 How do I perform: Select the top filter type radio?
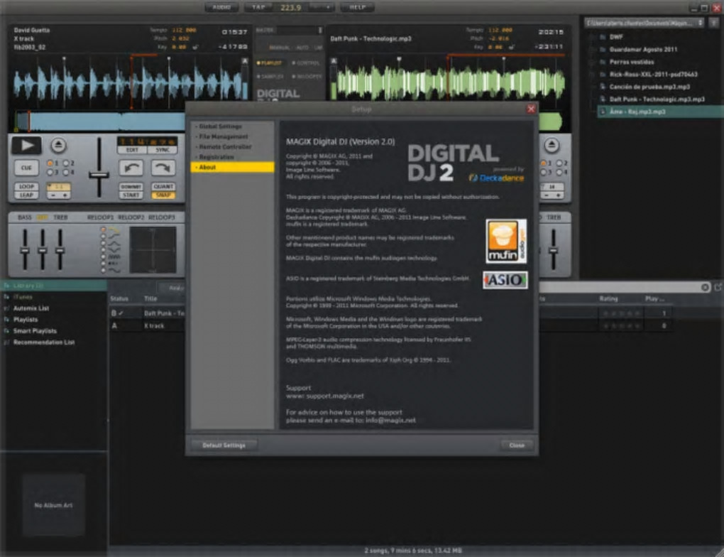[x=104, y=230]
